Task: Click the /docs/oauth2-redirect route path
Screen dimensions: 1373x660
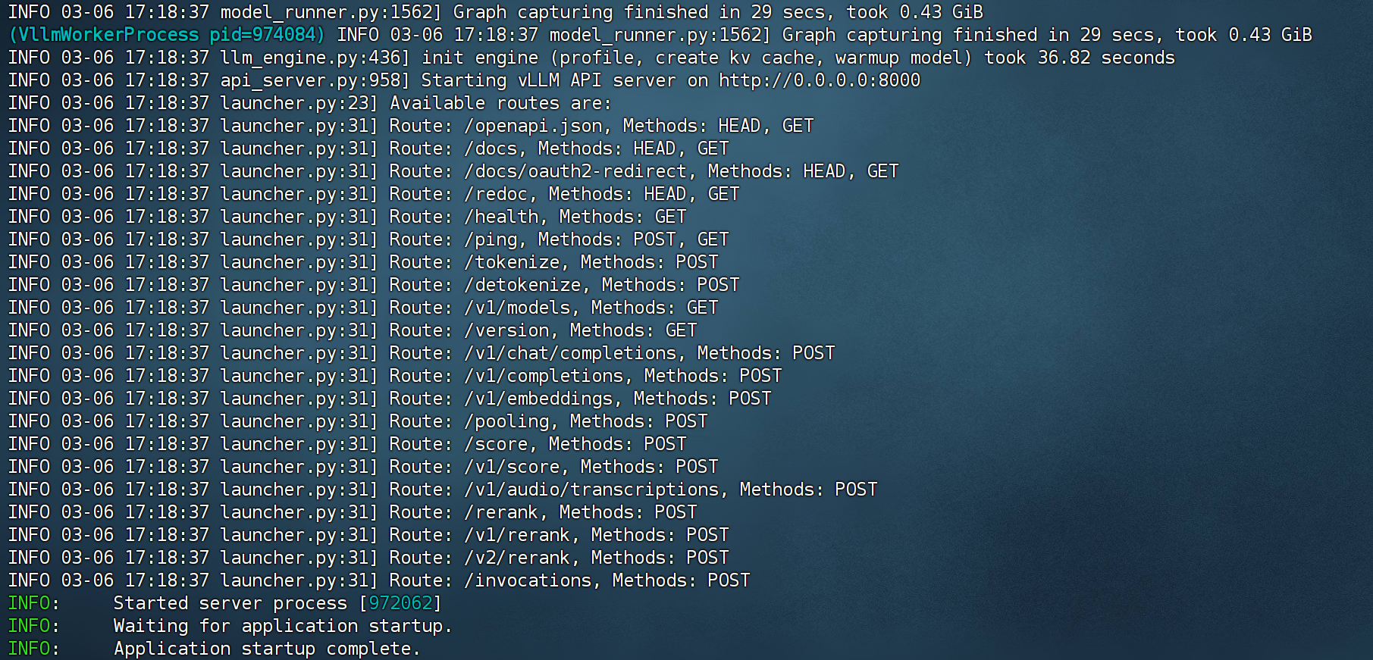Action: coord(575,171)
